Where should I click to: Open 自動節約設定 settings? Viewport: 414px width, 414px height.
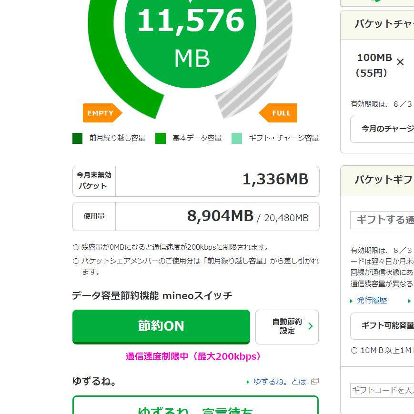pyautogui.click(x=287, y=327)
